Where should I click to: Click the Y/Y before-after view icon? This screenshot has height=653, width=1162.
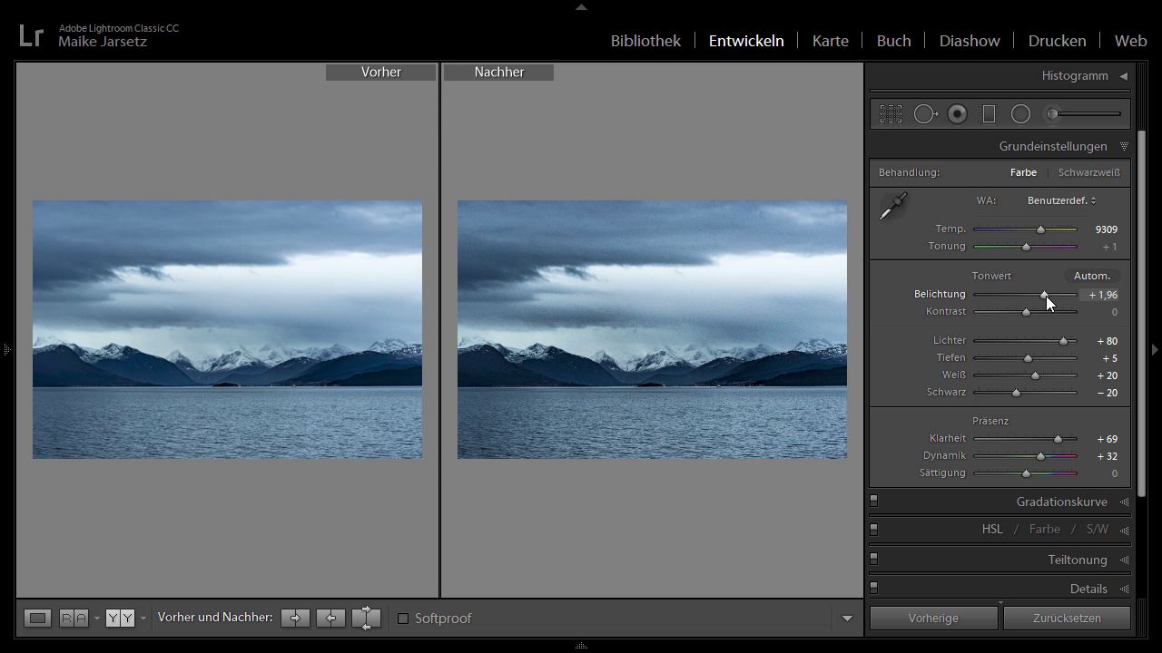click(120, 618)
